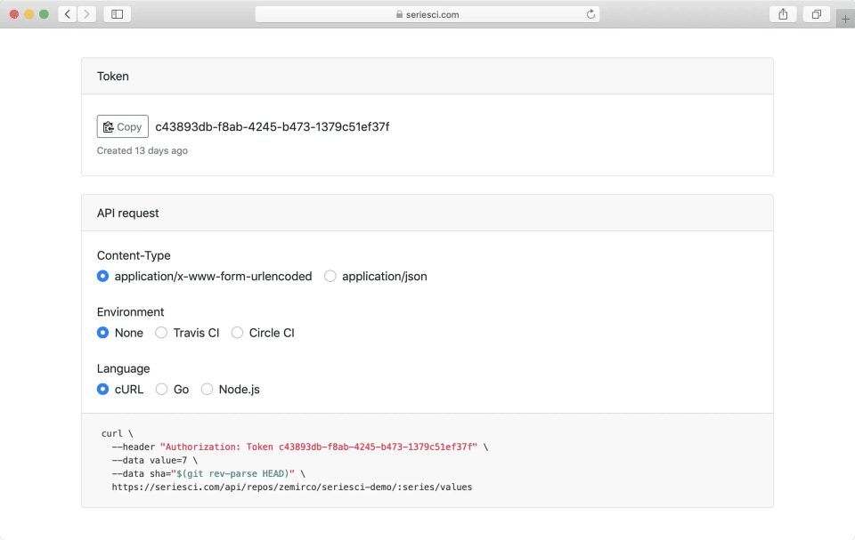Choose Travis CI environment
The width and height of the screenshot is (855, 540).
pos(161,333)
